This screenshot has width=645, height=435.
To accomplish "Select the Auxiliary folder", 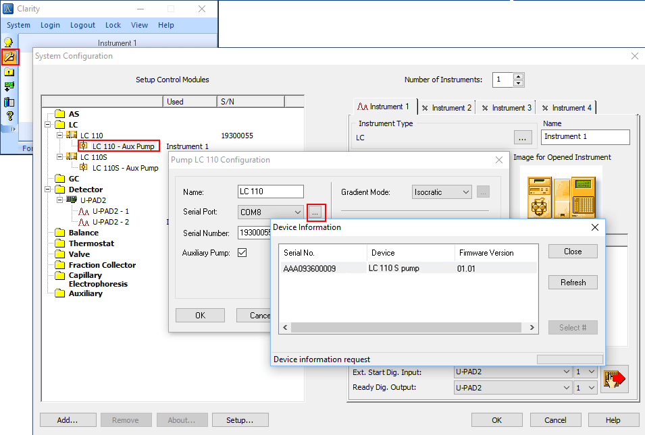I will click(79, 293).
